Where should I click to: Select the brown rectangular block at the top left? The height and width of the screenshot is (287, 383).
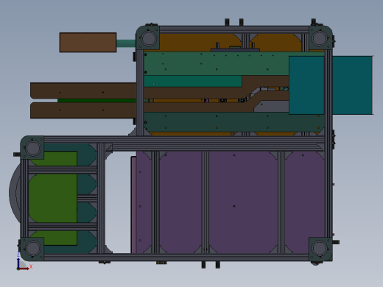[x=88, y=42]
